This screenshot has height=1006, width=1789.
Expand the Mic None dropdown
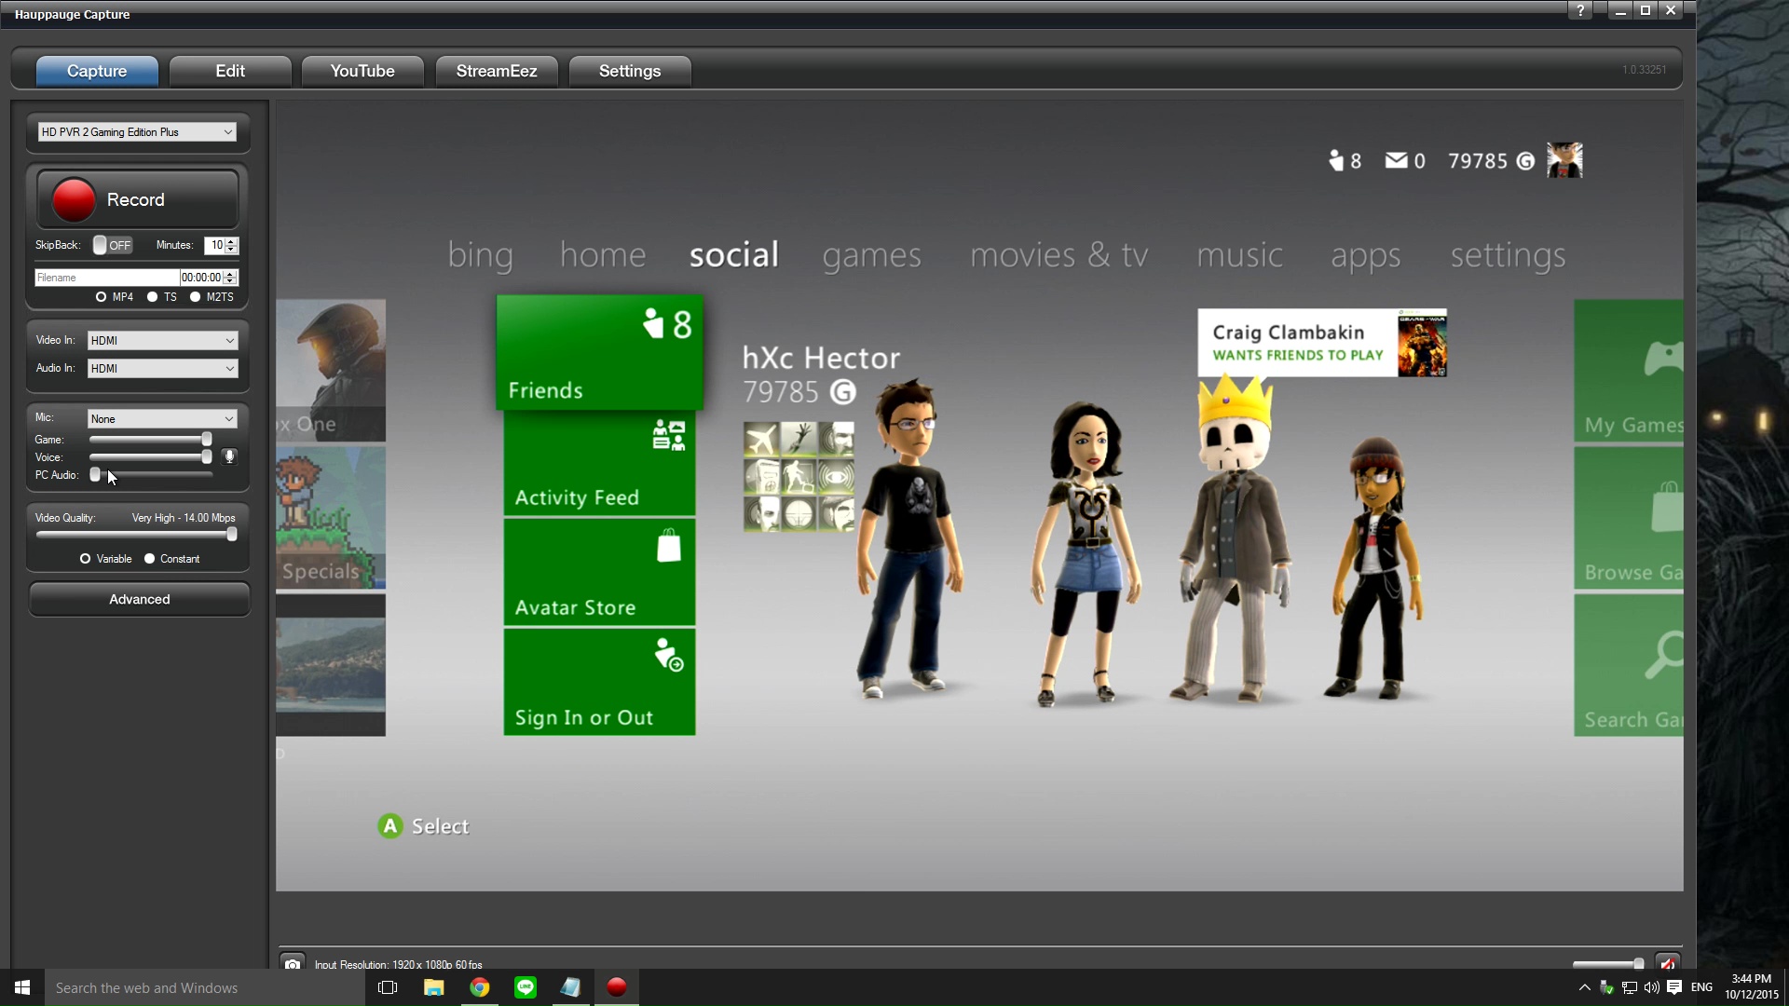pyautogui.click(x=162, y=419)
